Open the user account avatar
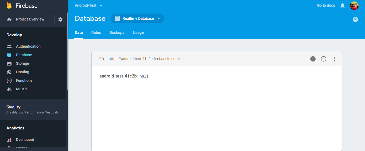The image size is (365, 151). [354, 6]
